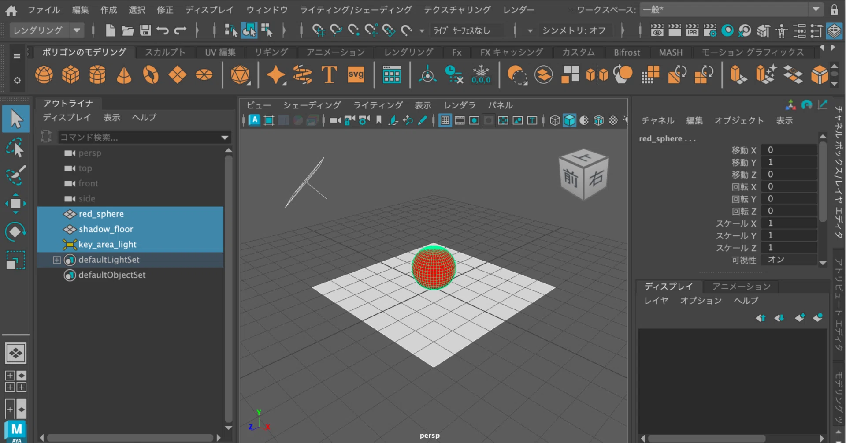The width and height of the screenshot is (846, 443).
Task: Click the freeze transformations 0,0,0 icon
Action: click(x=481, y=75)
